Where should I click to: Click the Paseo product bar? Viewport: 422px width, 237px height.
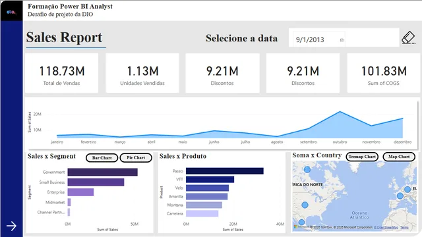[225, 171]
